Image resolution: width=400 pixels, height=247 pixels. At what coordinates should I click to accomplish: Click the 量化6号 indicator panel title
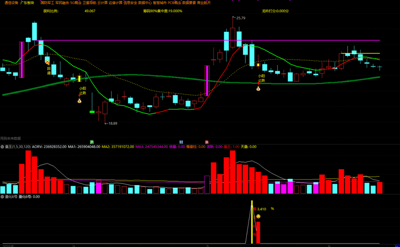[x=9, y=197]
